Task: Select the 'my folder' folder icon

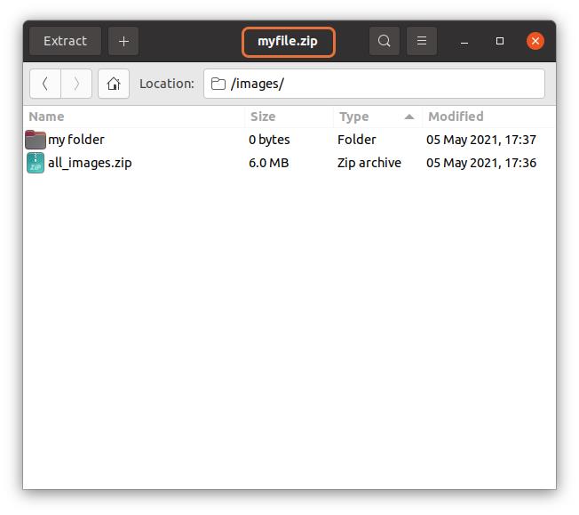Action: tap(36, 140)
